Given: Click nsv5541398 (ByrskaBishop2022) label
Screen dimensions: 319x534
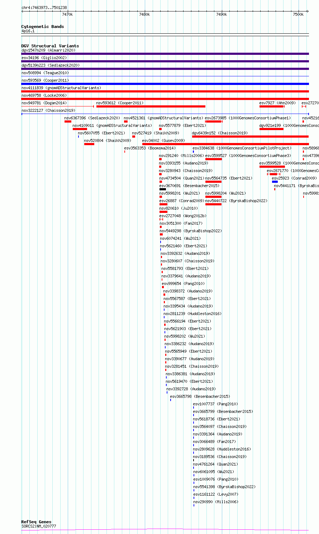Looking at the screenshot, I should pos(224,487).
